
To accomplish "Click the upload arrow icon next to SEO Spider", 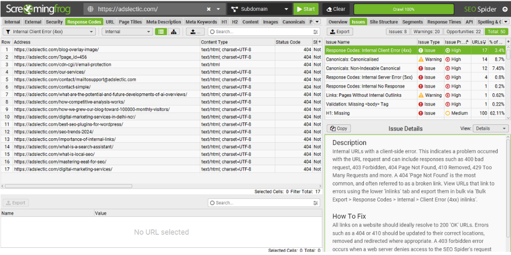I will (504, 9).
